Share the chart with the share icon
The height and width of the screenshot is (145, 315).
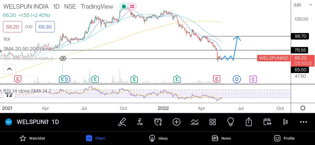[x=249, y=122]
